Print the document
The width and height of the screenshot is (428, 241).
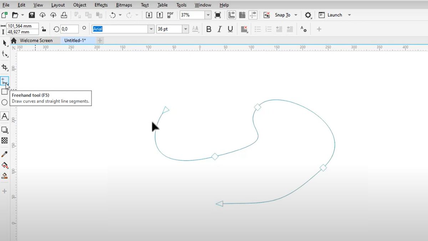(x=64, y=15)
